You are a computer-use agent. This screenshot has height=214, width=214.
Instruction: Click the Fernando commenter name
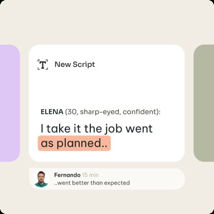[x=67, y=175]
